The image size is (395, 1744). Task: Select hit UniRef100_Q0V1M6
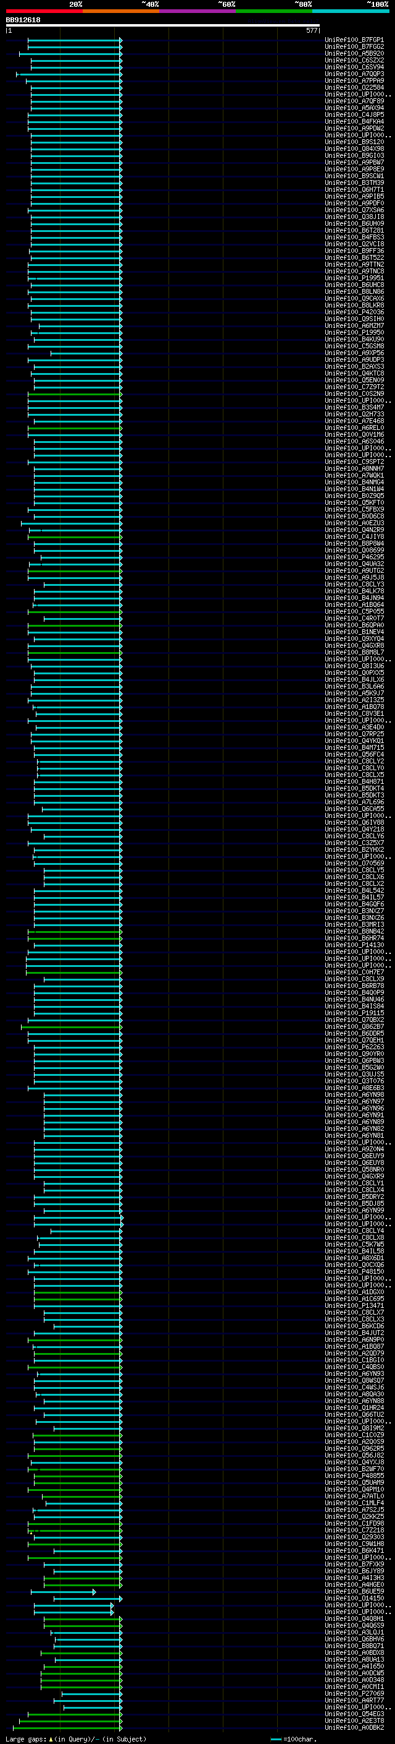pyautogui.click(x=354, y=435)
